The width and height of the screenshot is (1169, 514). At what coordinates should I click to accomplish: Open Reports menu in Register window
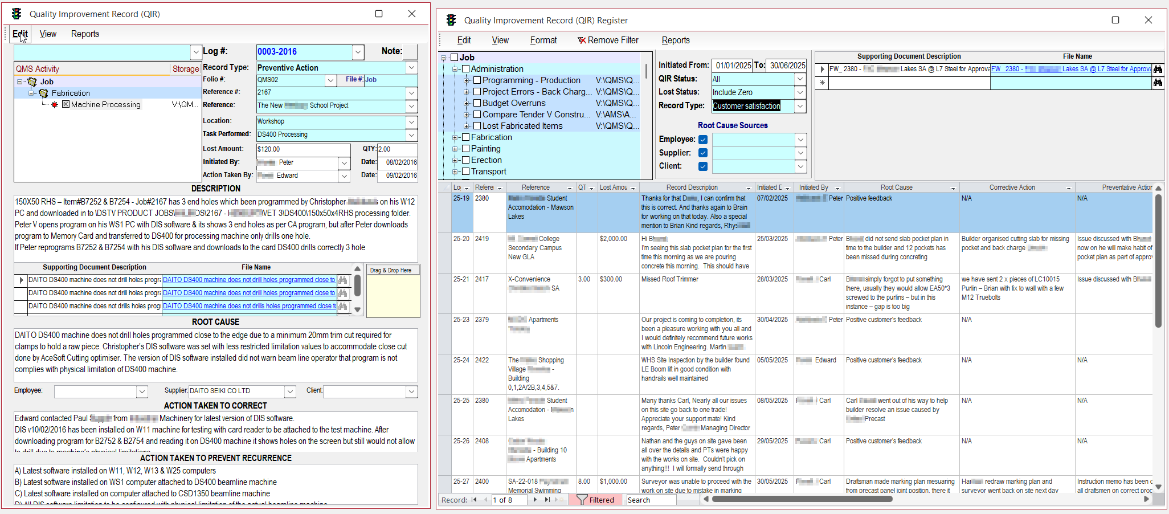pos(676,40)
